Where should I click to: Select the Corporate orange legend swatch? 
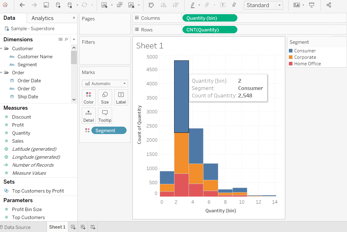tap(291, 57)
